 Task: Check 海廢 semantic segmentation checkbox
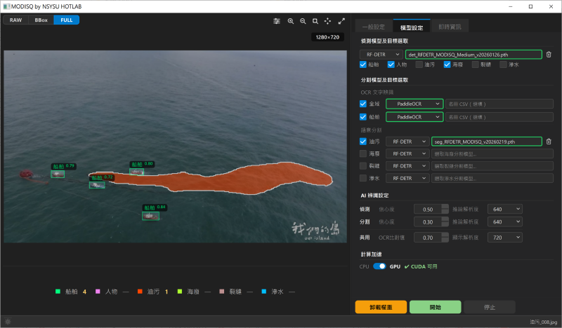point(363,153)
